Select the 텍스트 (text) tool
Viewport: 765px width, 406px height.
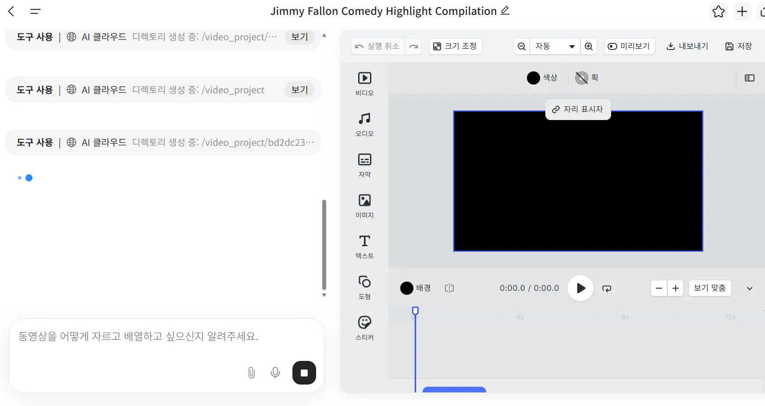[365, 247]
